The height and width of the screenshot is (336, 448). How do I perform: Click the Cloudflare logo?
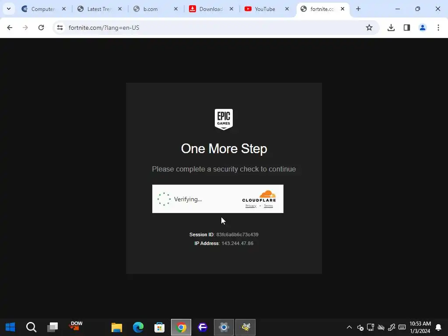click(x=259, y=196)
